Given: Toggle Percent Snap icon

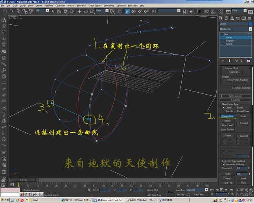Looking at the screenshot, I should click(x=140, y=11).
